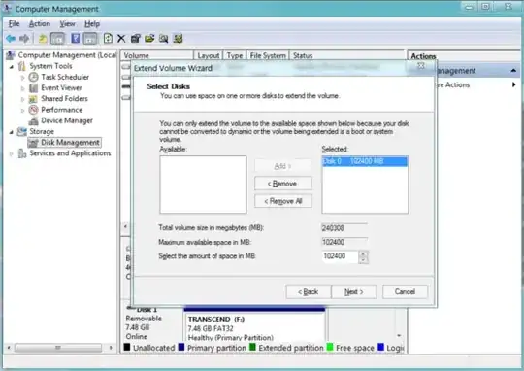
Task: Expand the Performance node
Action: point(22,110)
